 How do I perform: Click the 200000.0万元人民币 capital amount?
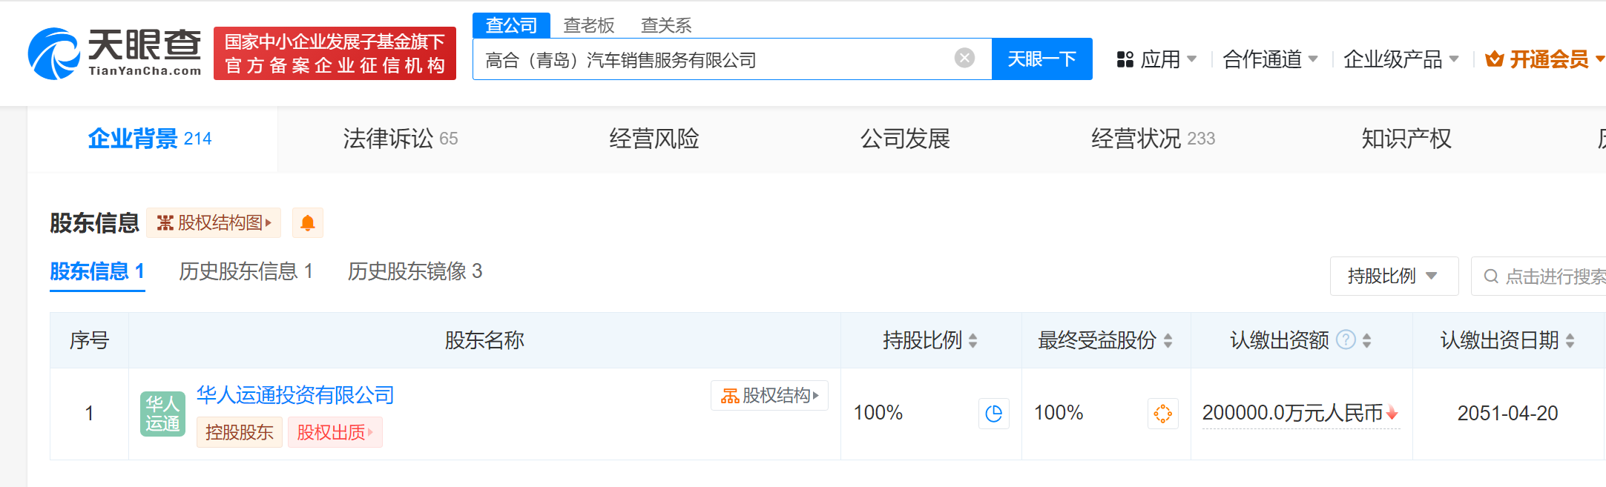click(x=1292, y=413)
